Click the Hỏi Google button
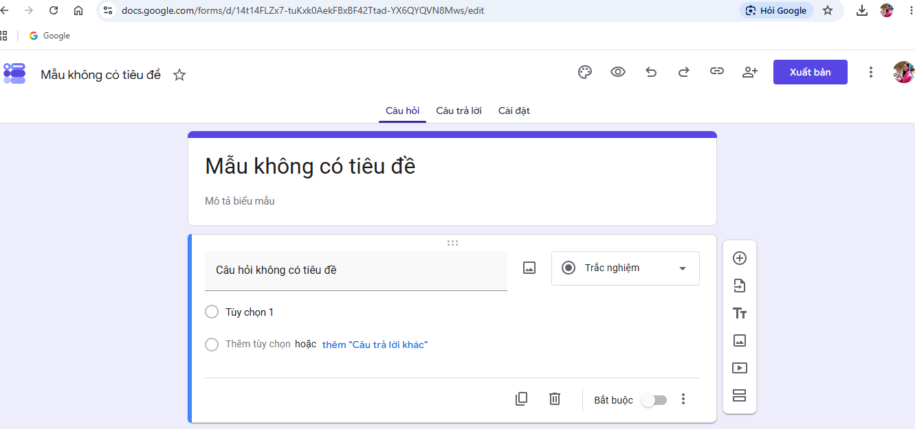The image size is (915, 429). click(x=777, y=10)
